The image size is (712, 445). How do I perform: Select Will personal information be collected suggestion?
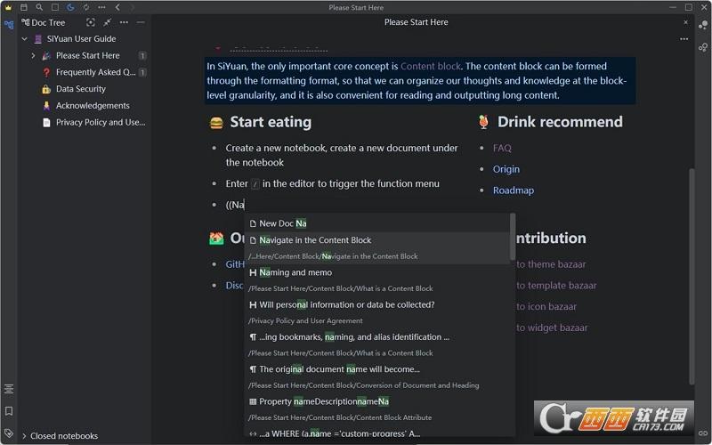click(377, 312)
